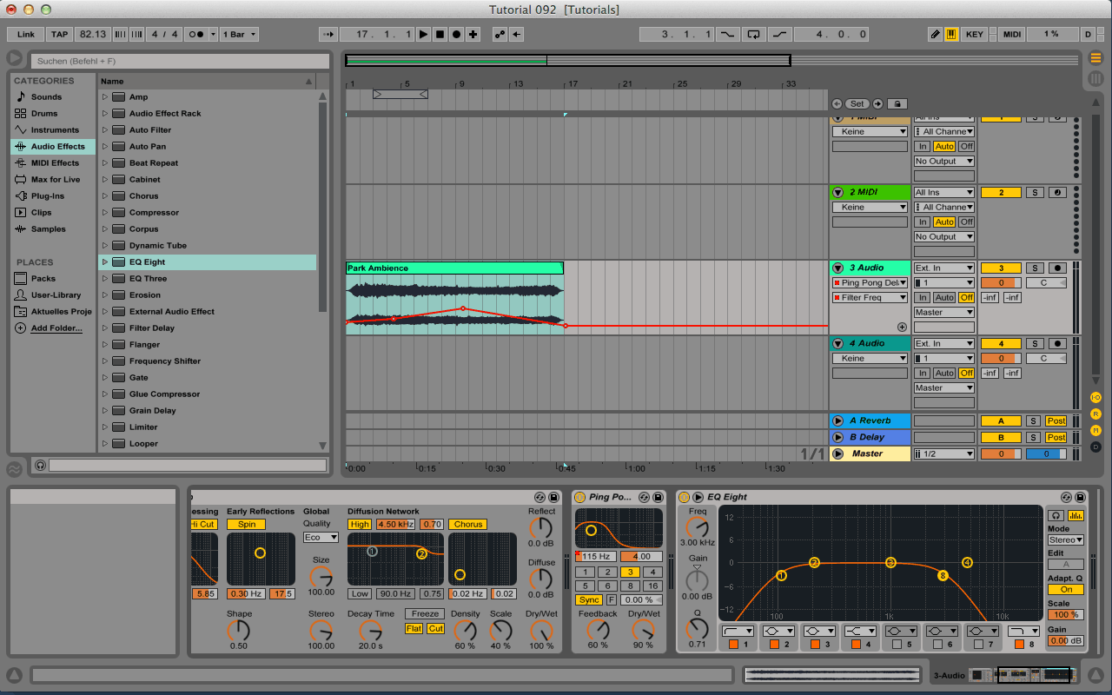Open the quantization 1 Bar dropdown

(x=239, y=35)
